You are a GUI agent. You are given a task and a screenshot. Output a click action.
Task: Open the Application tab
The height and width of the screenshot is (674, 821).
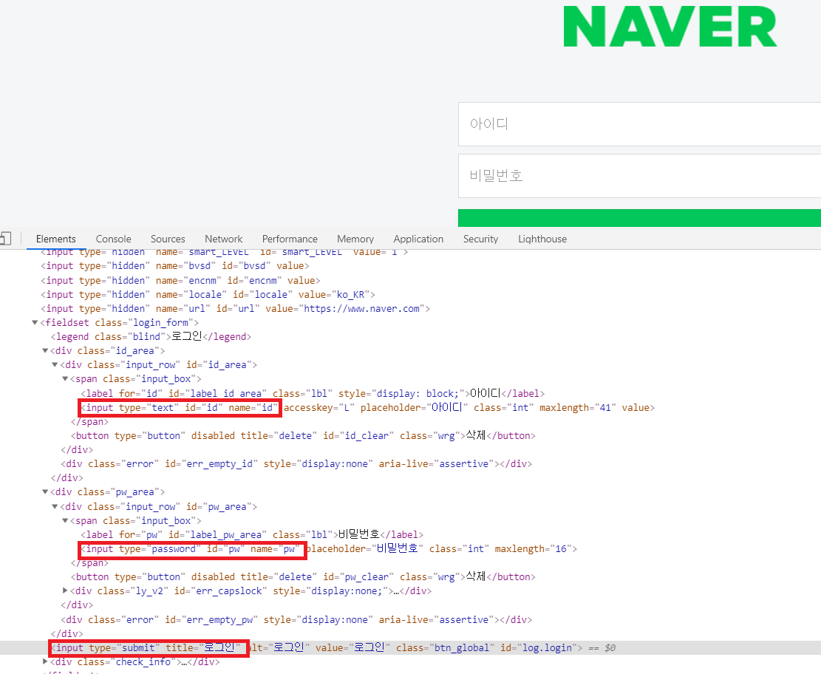tap(418, 239)
